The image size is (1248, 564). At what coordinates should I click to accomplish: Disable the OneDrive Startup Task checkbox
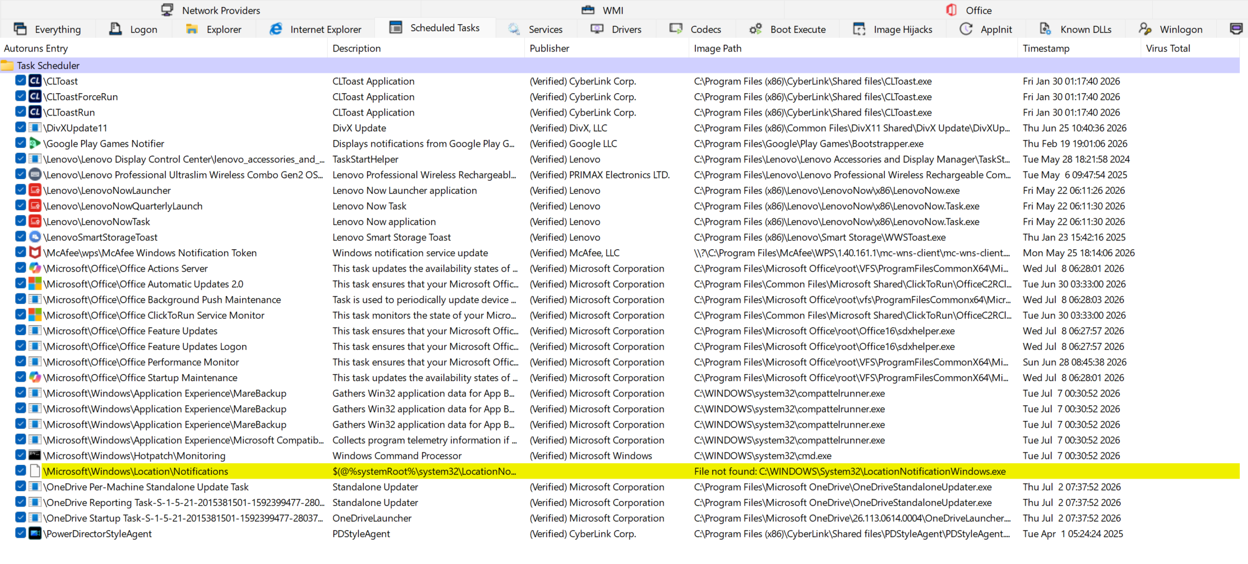(x=21, y=518)
